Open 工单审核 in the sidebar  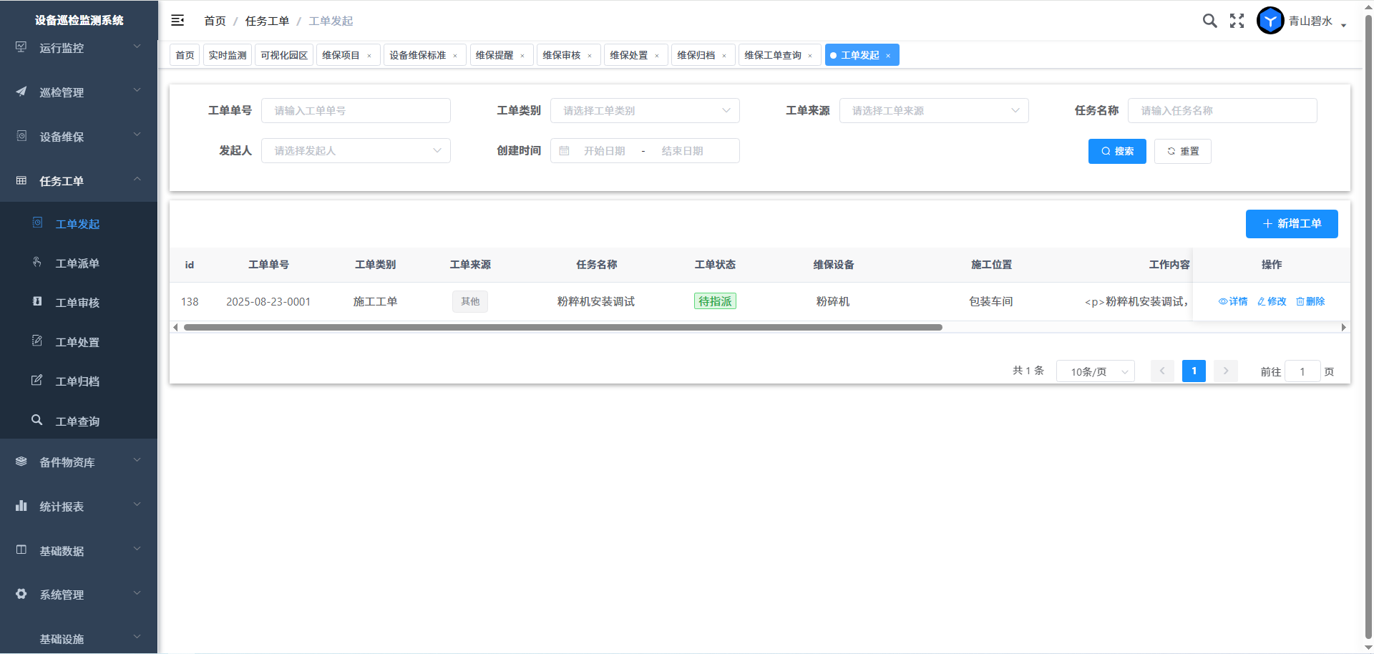point(77,303)
